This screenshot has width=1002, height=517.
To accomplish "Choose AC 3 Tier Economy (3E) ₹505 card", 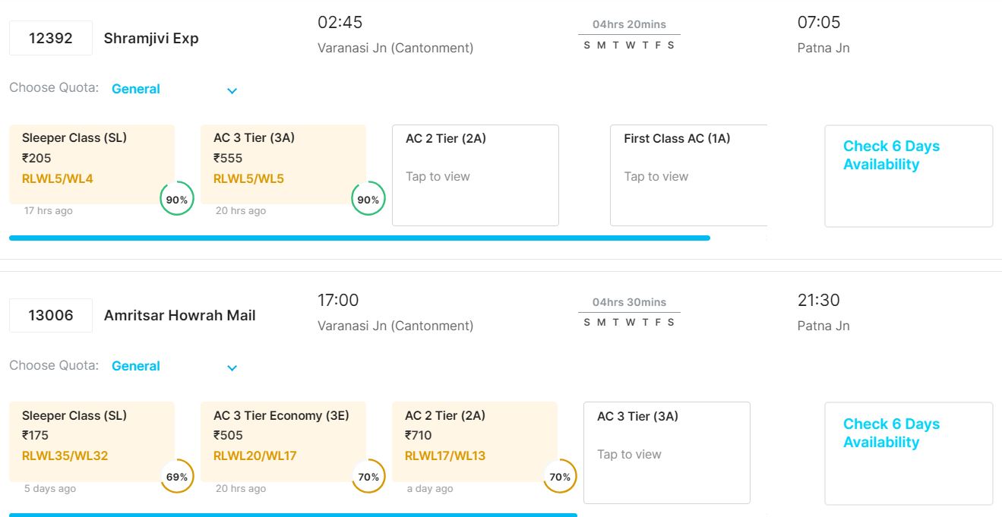I will 283,440.
